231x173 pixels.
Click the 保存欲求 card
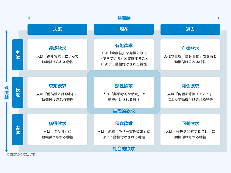(124, 130)
